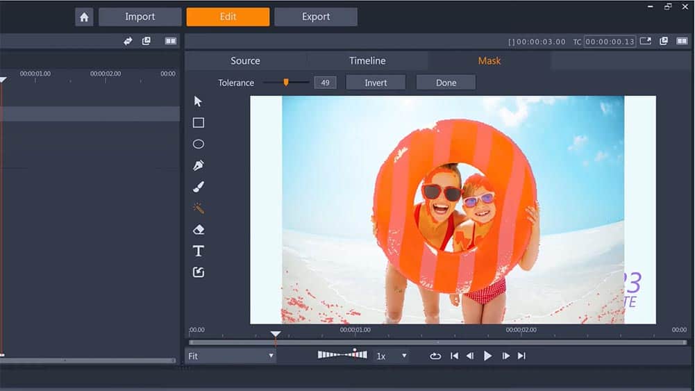
Task: Pick the ellipse mask tool
Action: point(198,144)
